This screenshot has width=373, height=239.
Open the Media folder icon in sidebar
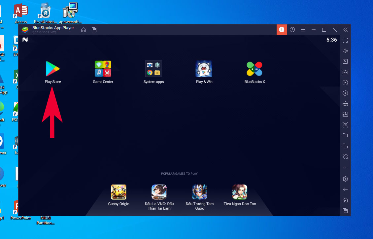coord(345,135)
